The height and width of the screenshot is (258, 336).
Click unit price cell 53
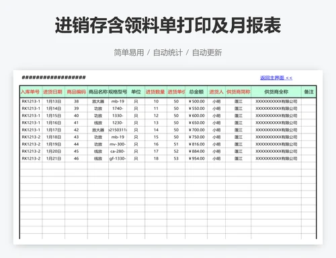[x=176, y=158]
